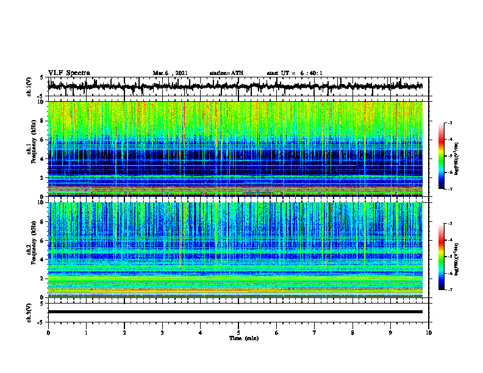Image resolution: width=483 pixels, height=373 pixels.
Task: Click the "ch.1(V)" waveform axis label
Action: [x=29, y=87]
